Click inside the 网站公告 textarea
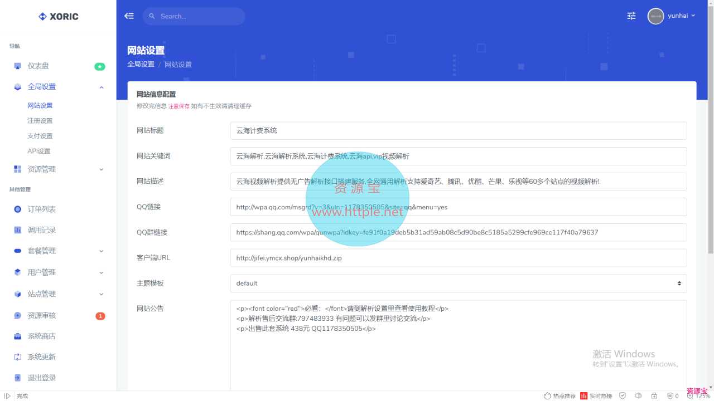 click(x=459, y=345)
